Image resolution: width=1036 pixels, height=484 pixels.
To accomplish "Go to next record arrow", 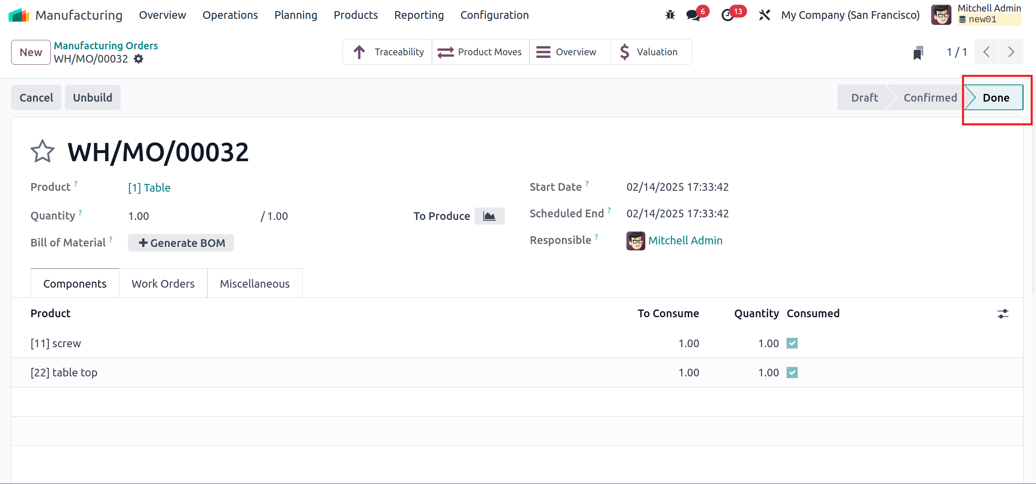I will (1011, 52).
